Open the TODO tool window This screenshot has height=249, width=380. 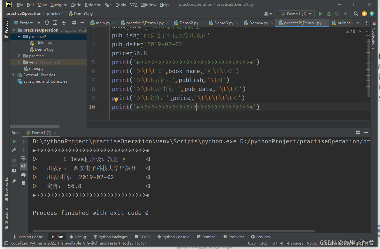(143, 237)
